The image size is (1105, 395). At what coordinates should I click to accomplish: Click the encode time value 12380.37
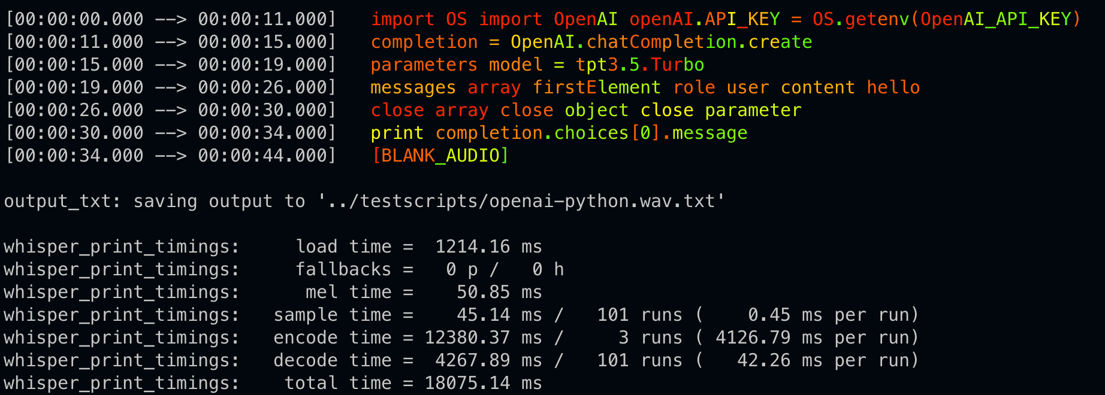coord(467,338)
